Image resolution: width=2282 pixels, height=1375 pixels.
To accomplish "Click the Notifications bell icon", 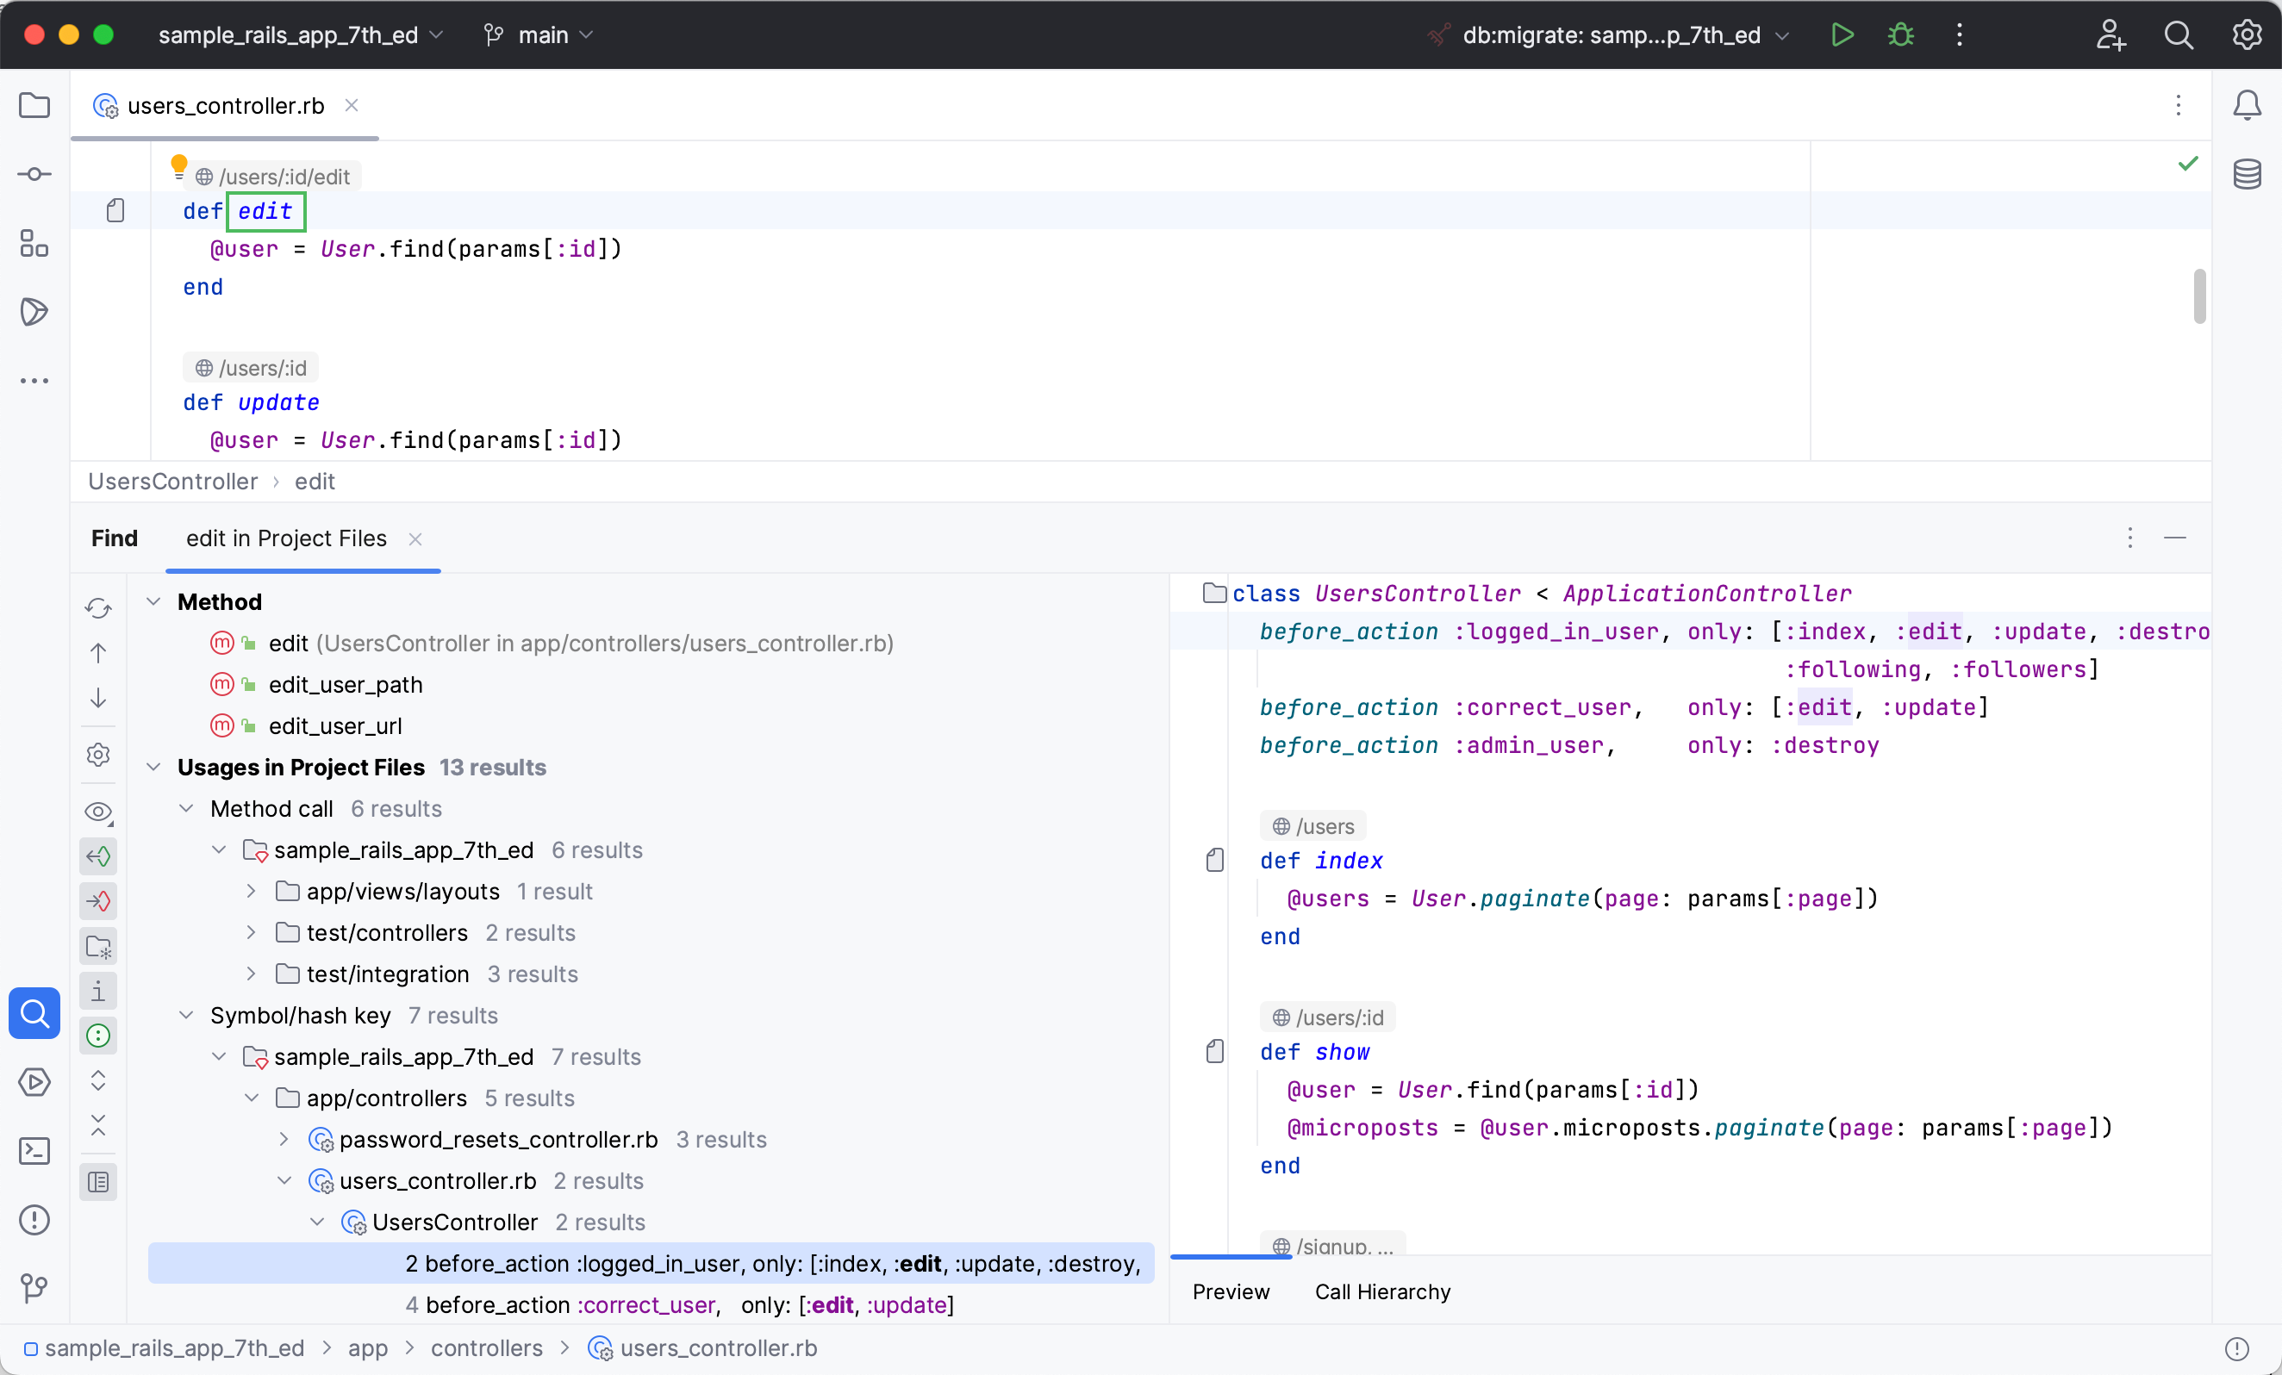I will pyautogui.click(x=2247, y=106).
